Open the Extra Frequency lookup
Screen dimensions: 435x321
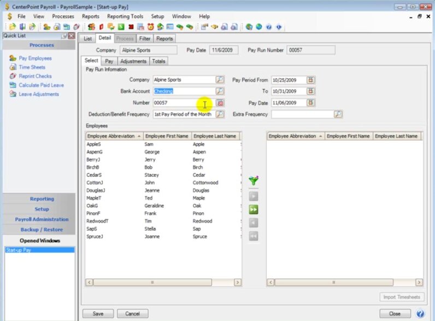pyautogui.click(x=338, y=114)
